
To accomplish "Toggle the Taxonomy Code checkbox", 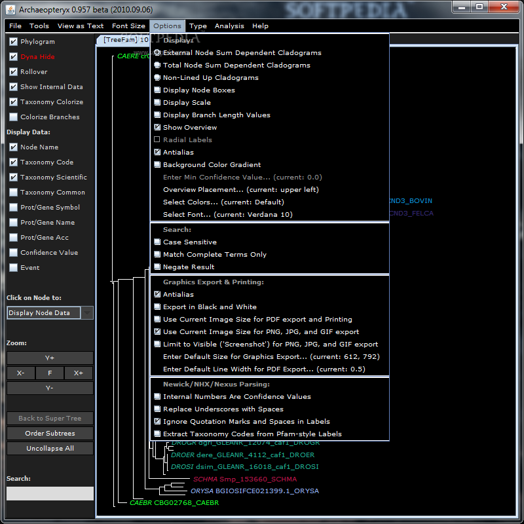I will click(x=13, y=162).
